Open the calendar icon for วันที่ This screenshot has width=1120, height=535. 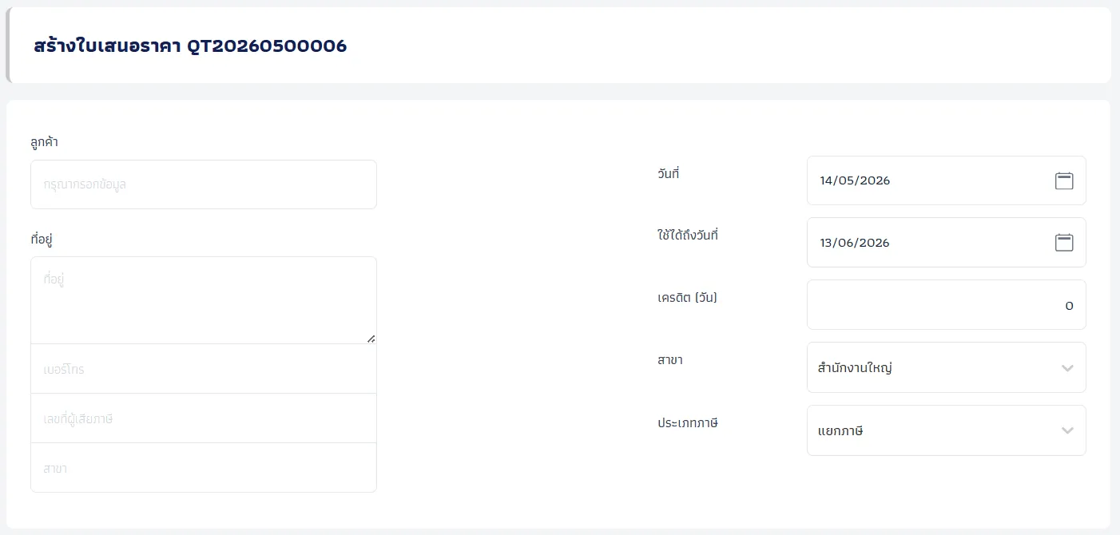pos(1064,180)
